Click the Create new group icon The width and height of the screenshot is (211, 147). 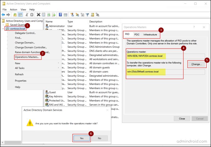(77, 15)
